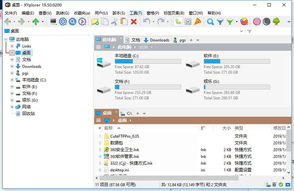Select the CuteFTPPro_8.05 folder
Viewport: 294px width, 191px height.
tap(124, 136)
